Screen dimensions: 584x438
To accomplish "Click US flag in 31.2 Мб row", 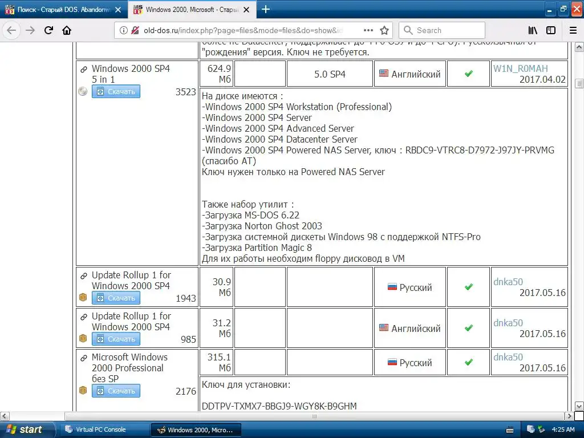I will [384, 328].
